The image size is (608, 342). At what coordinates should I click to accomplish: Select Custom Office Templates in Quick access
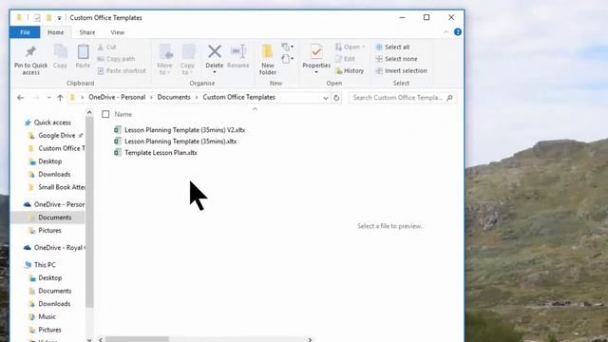[x=57, y=148]
